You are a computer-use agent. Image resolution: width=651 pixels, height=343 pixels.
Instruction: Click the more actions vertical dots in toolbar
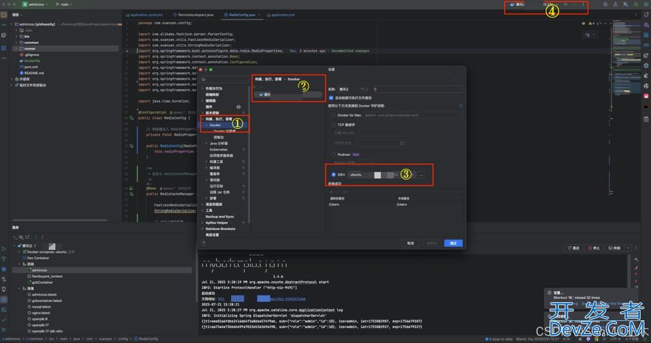(583, 5)
